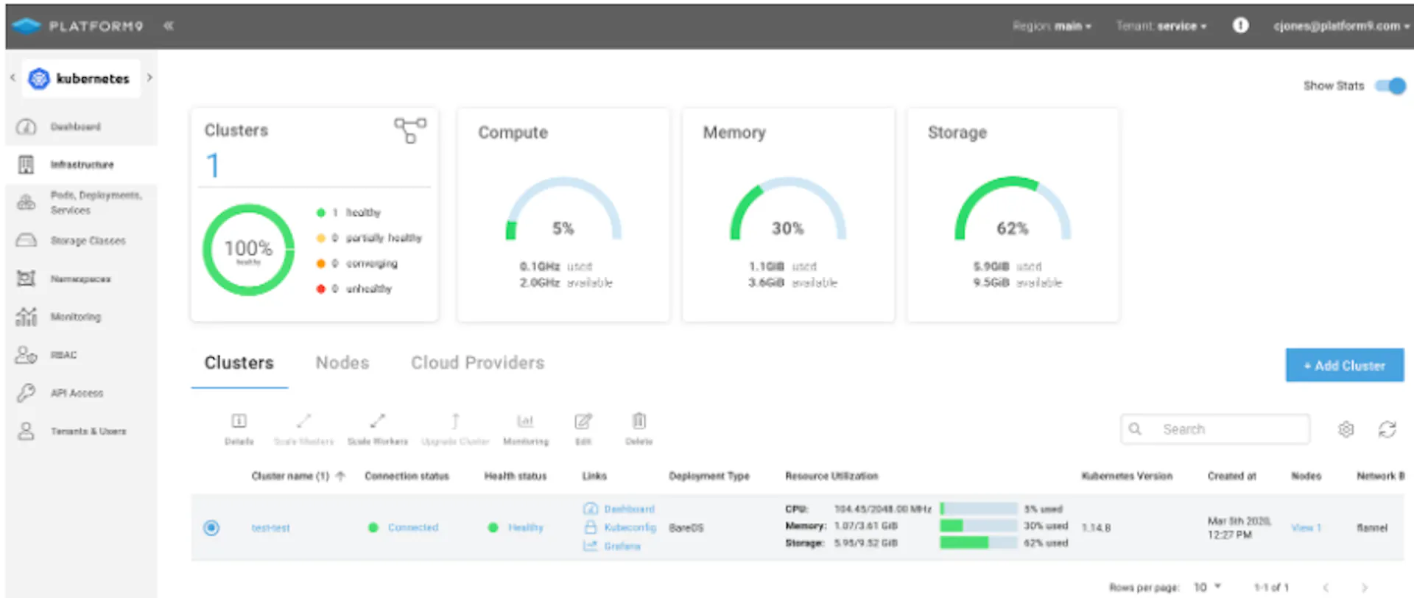Open Dashboard in the sidebar menu
Image resolution: width=1414 pixels, height=598 pixels.
coord(76,127)
